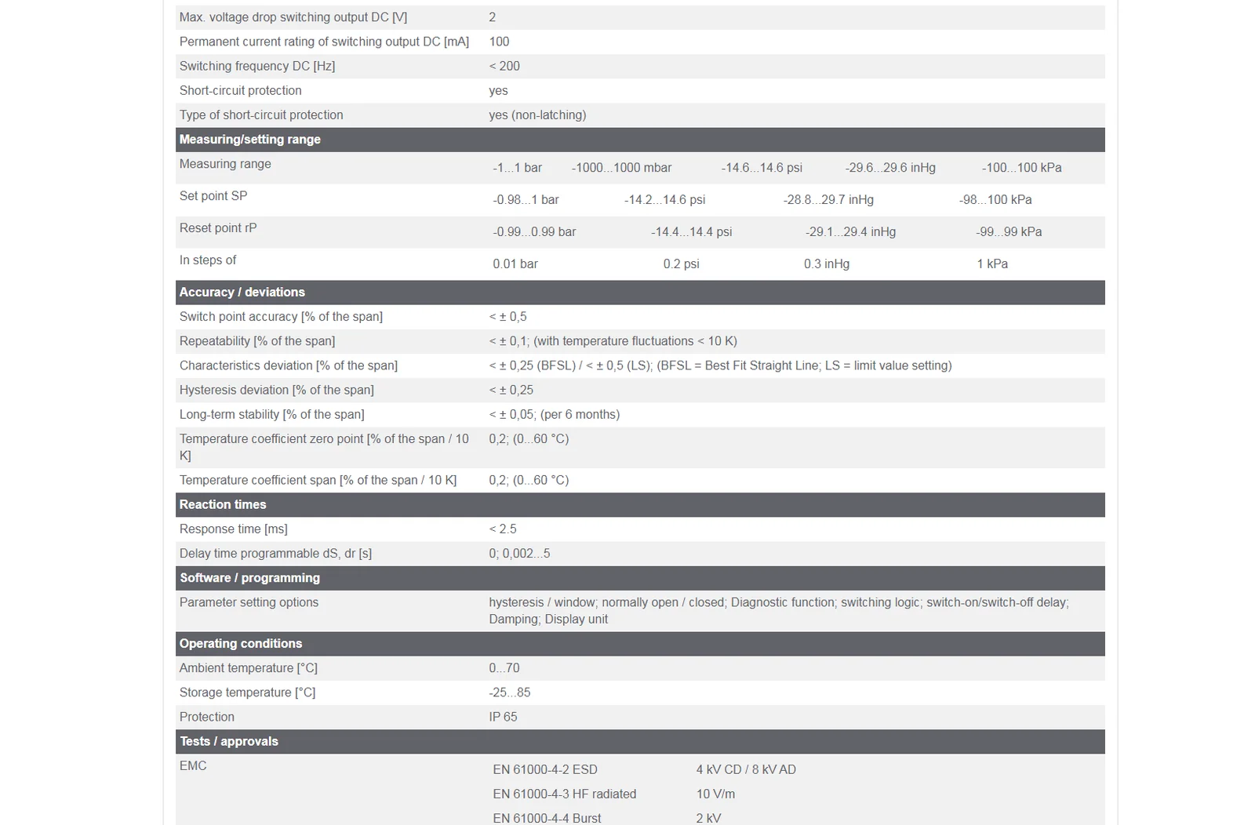
Task: Click the '-98...100 kPa' value
Action: [995, 200]
